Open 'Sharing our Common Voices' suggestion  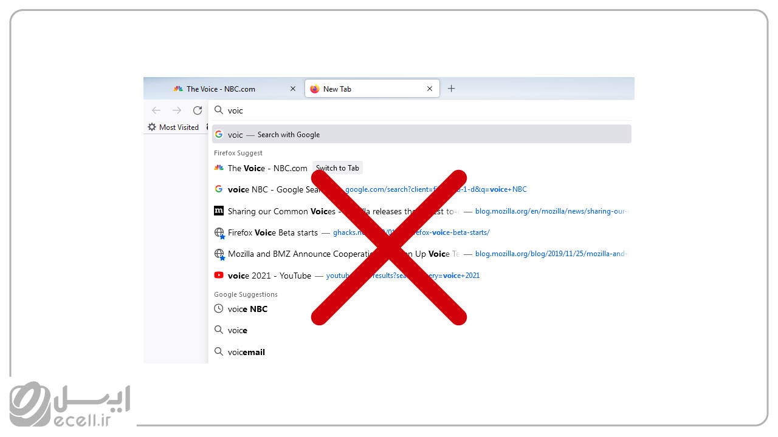pyautogui.click(x=421, y=211)
